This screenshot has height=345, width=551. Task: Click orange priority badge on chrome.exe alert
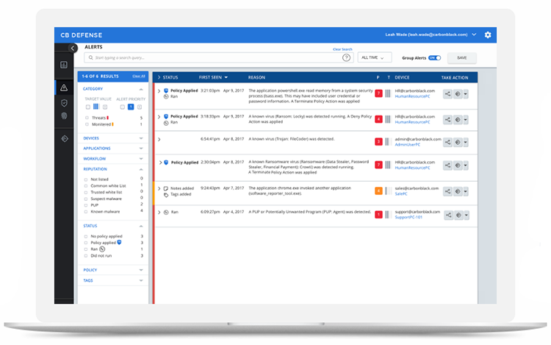click(378, 191)
